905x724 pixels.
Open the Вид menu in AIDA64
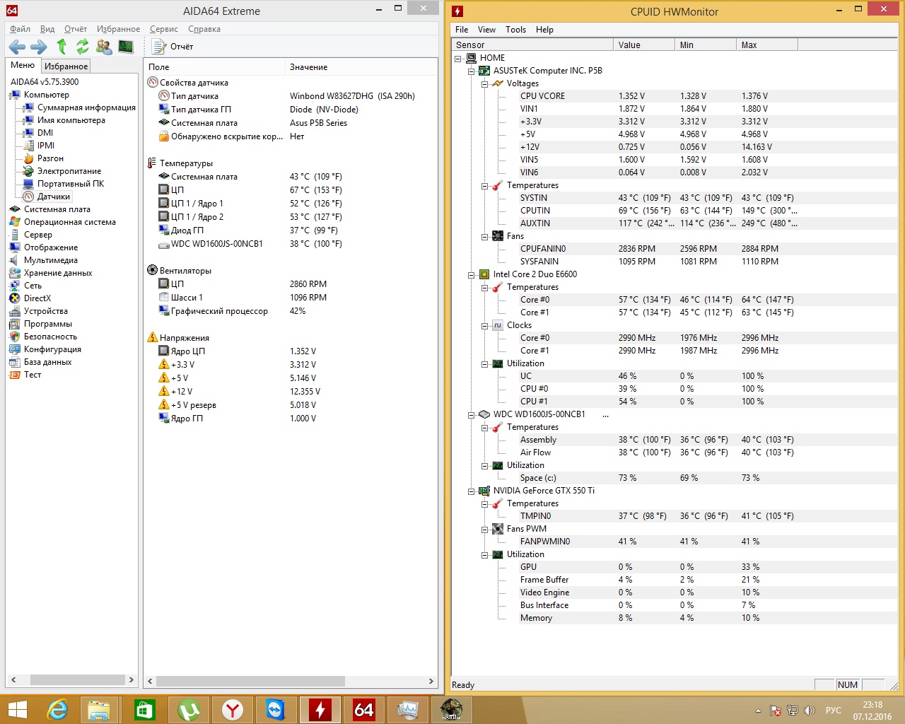click(x=47, y=29)
